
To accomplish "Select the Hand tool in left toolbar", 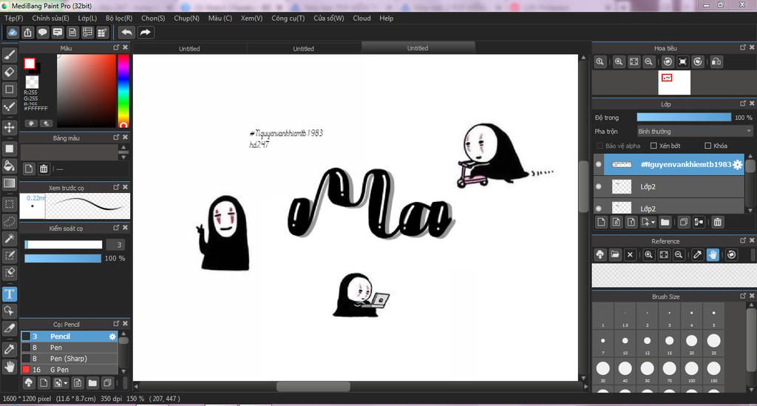I will point(9,367).
